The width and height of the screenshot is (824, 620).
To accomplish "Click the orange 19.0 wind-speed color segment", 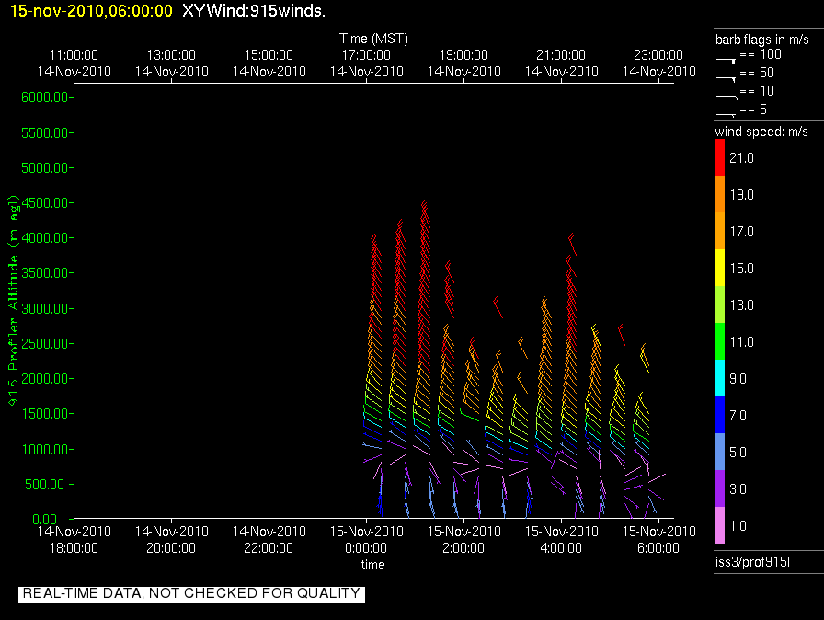I will coord(720,194).
